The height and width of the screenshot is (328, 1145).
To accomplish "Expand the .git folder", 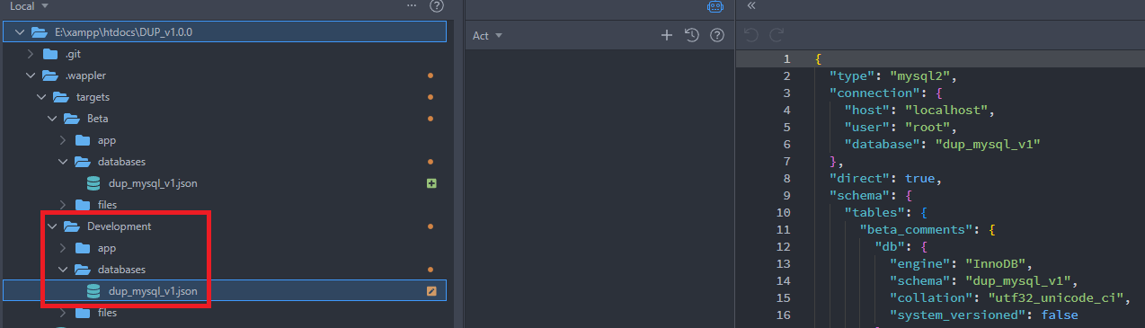I will click(31, 54).
